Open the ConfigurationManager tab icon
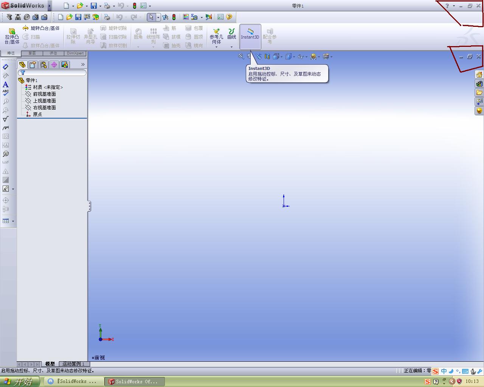Viewport: 484px width, 387px height. coord(43,65)
